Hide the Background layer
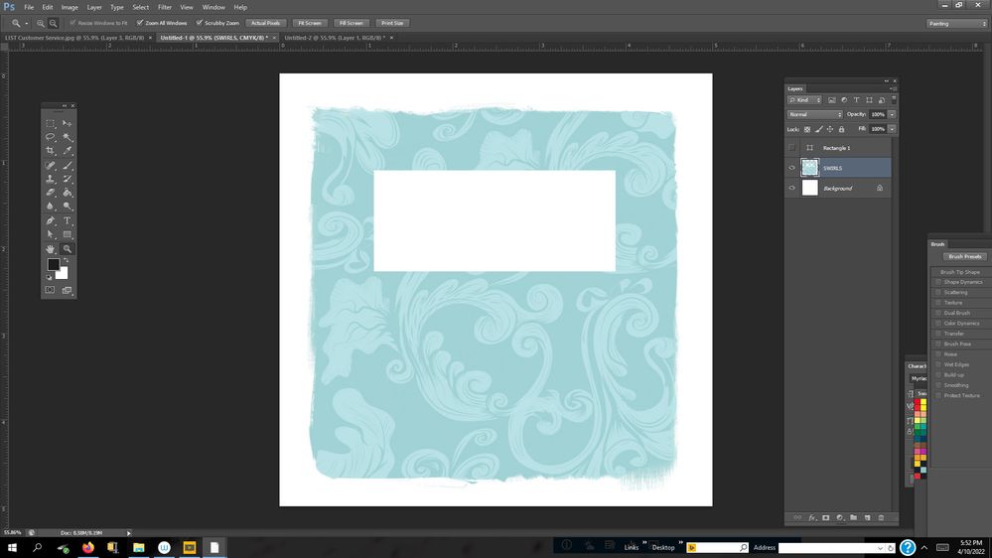Screen dimensions: 992x558 click(792, 188)
